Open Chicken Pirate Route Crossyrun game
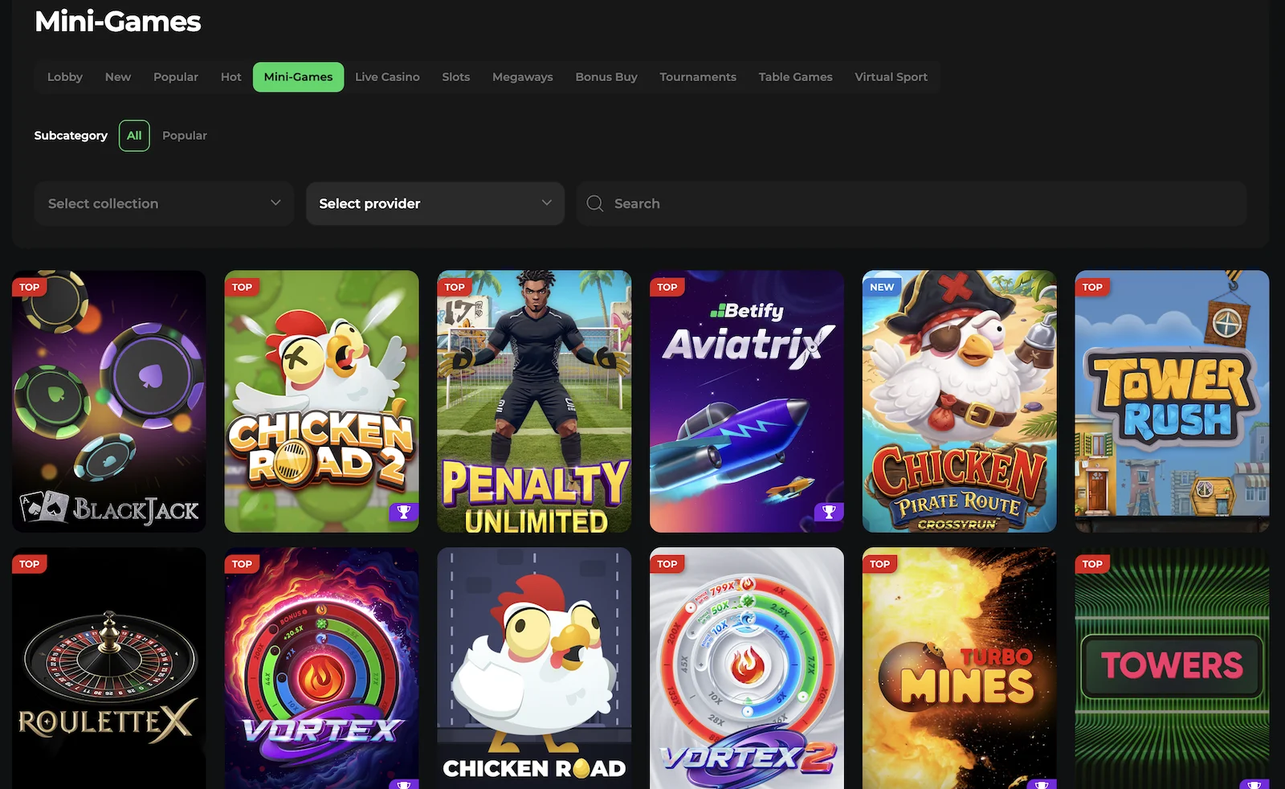The image size is (1285, 789). (959, 401)
